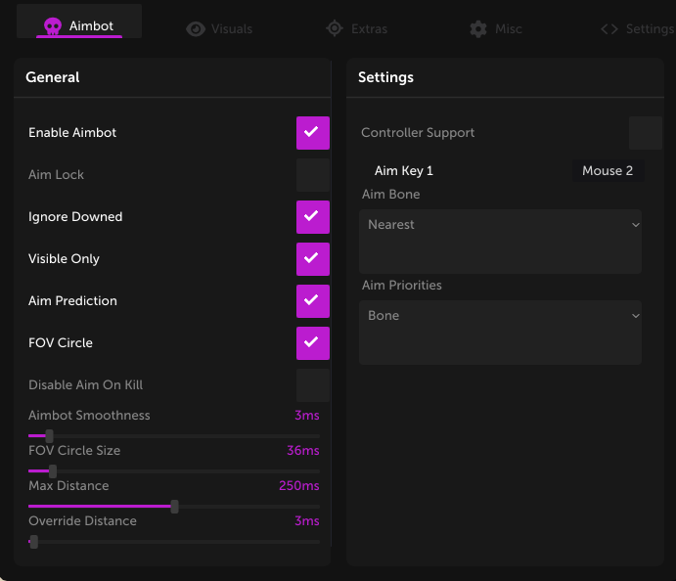Turn off the Visible Only option
Screen dimensions: 676x581
[312, 259]
